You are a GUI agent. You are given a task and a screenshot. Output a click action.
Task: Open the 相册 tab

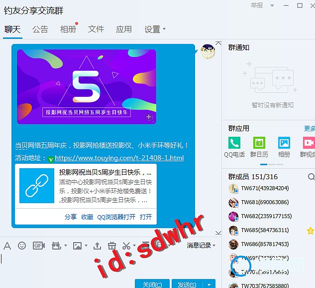[68, 29]
